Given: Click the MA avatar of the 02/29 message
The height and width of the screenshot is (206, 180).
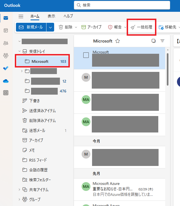Looking at the screenshot, I should pos(86,187).
